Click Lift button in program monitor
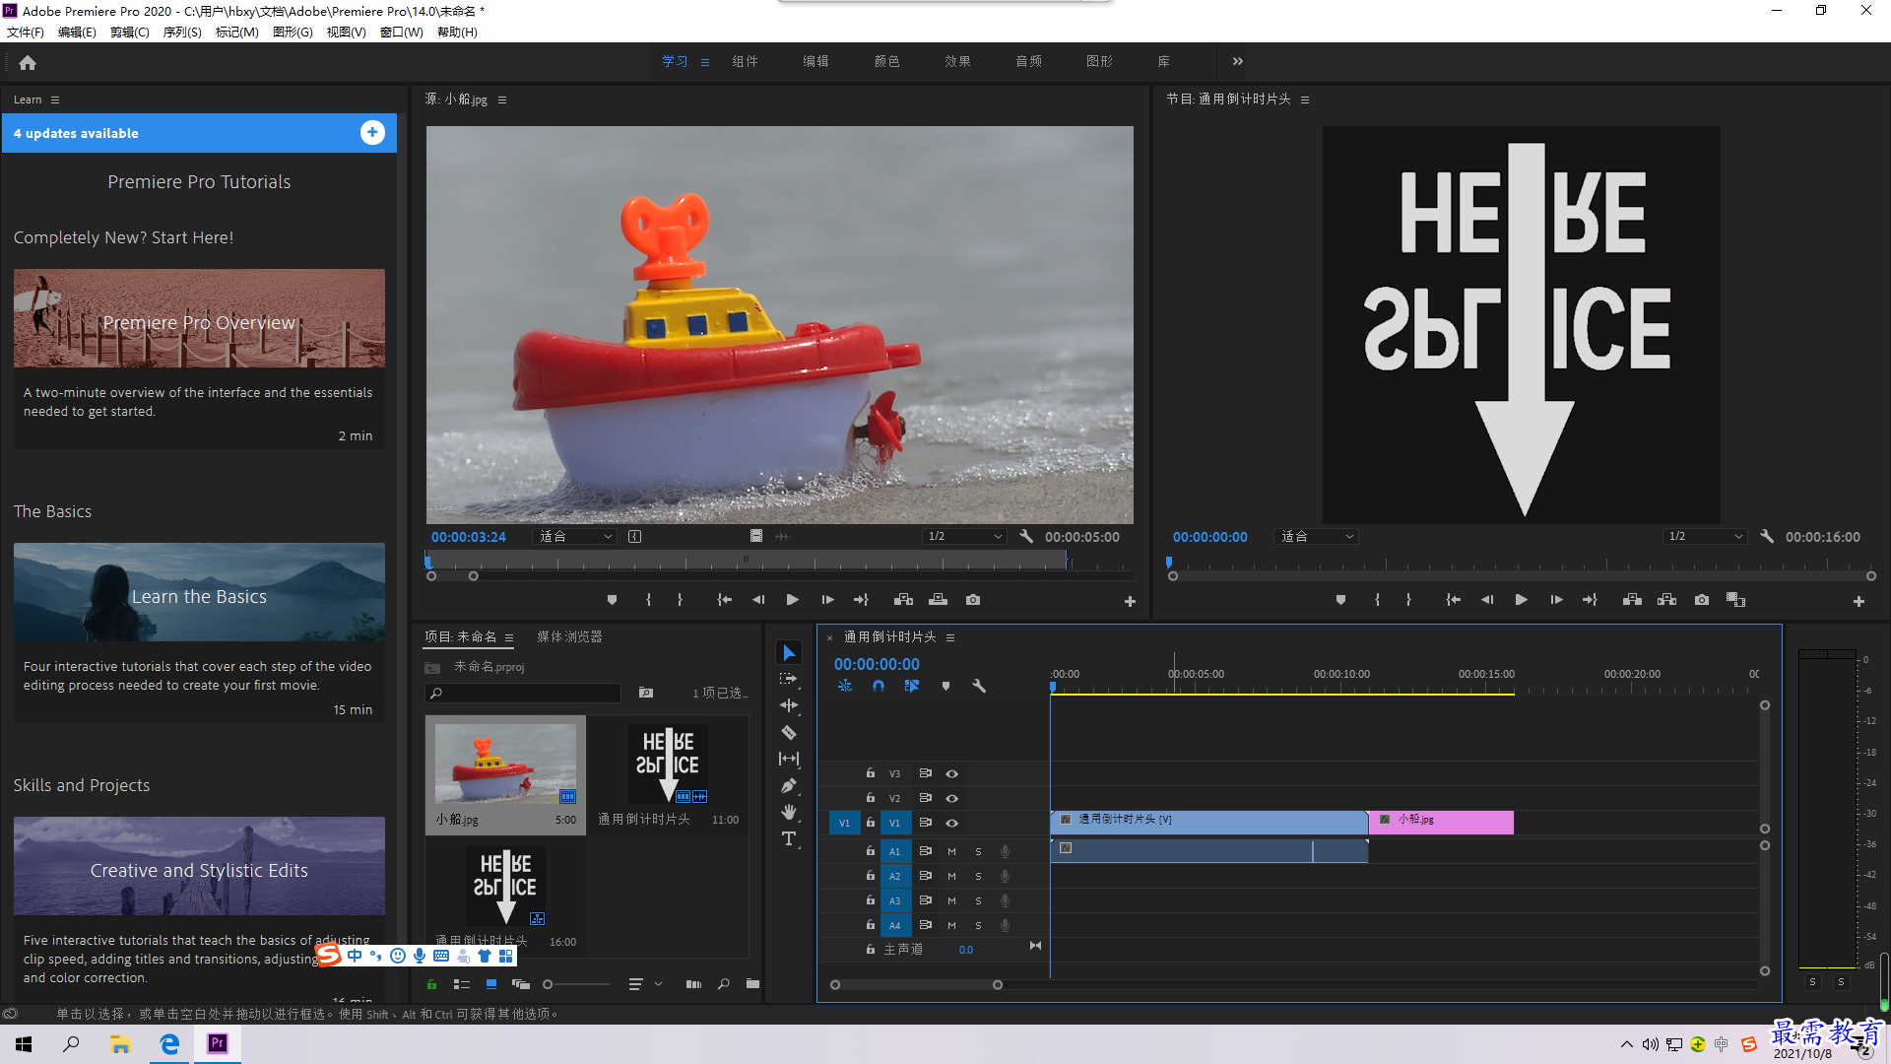Viewport: 1891px width, 1064px height. 1632,600
